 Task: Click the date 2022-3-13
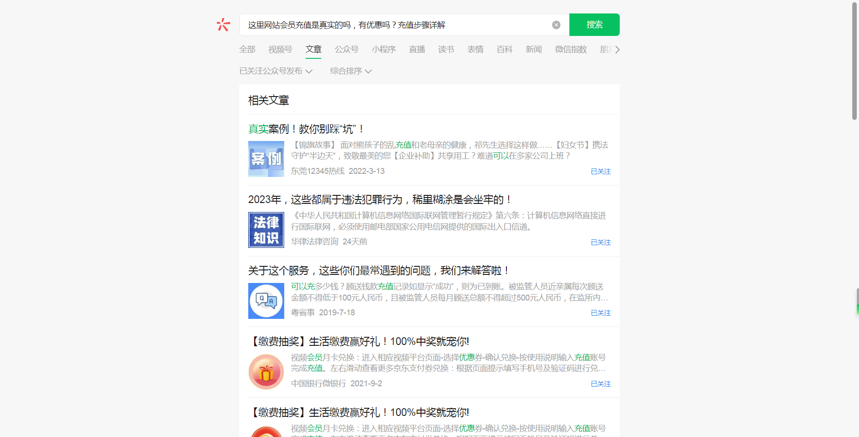[367, 171]
